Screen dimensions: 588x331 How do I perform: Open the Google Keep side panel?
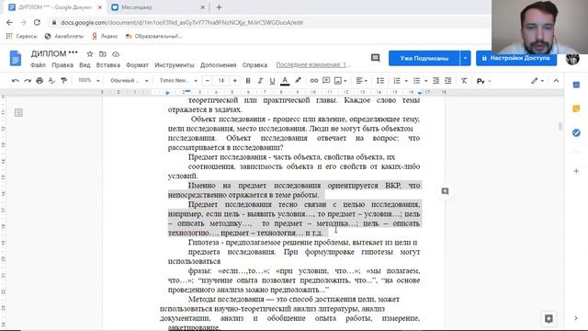[x=576, y=108]
